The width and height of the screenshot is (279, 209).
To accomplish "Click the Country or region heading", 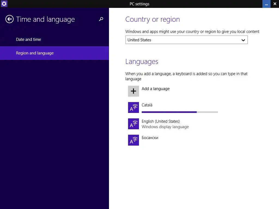I will (x=153, y=19).
